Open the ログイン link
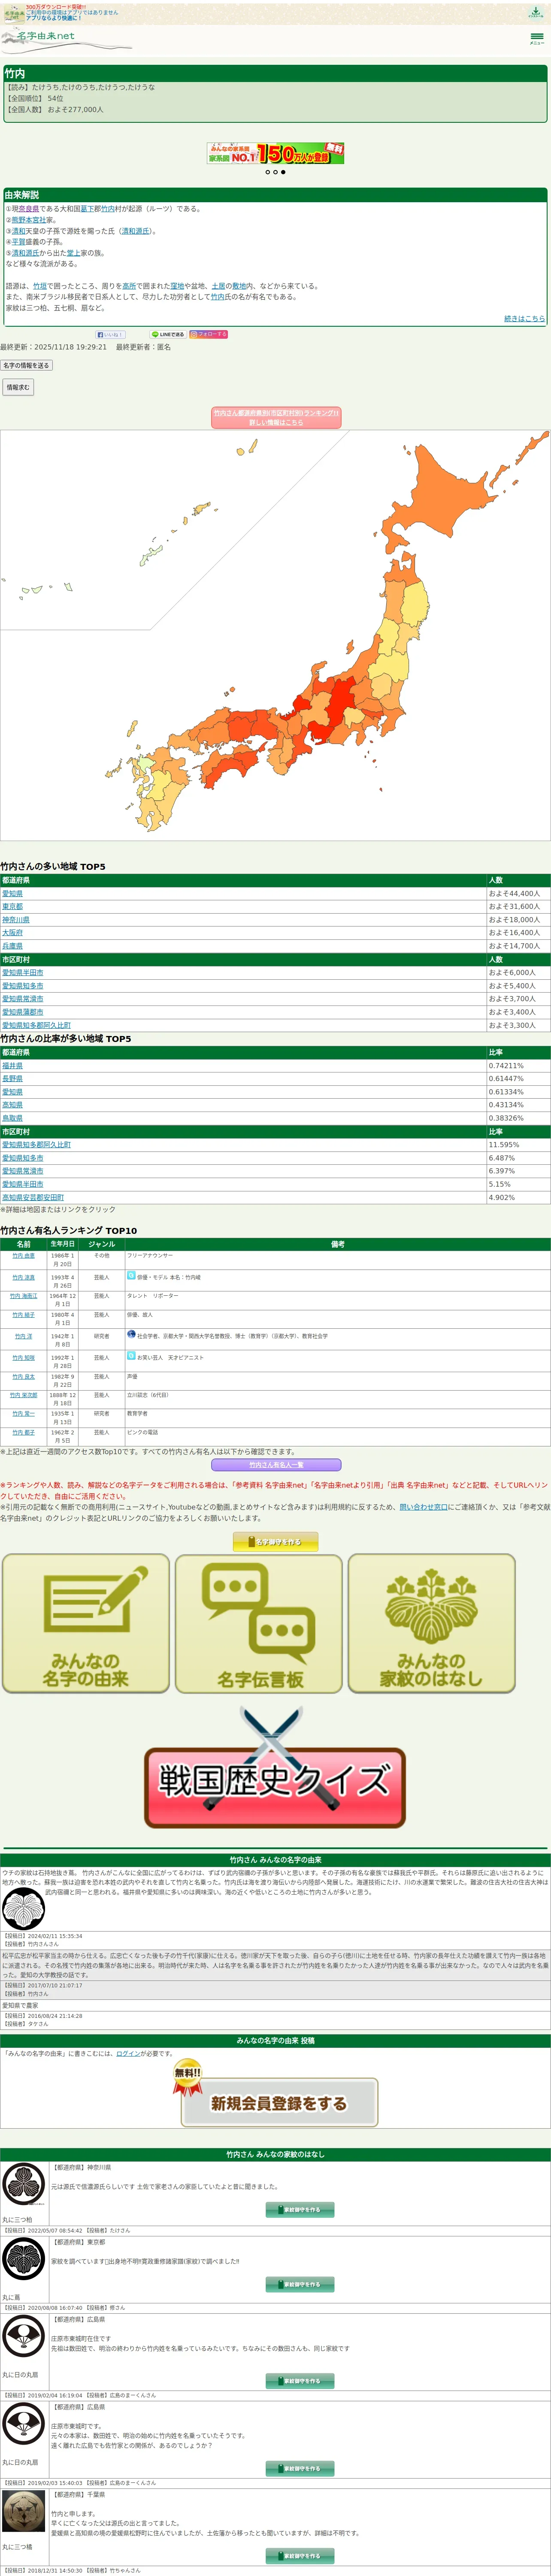 coord(128,2053)
